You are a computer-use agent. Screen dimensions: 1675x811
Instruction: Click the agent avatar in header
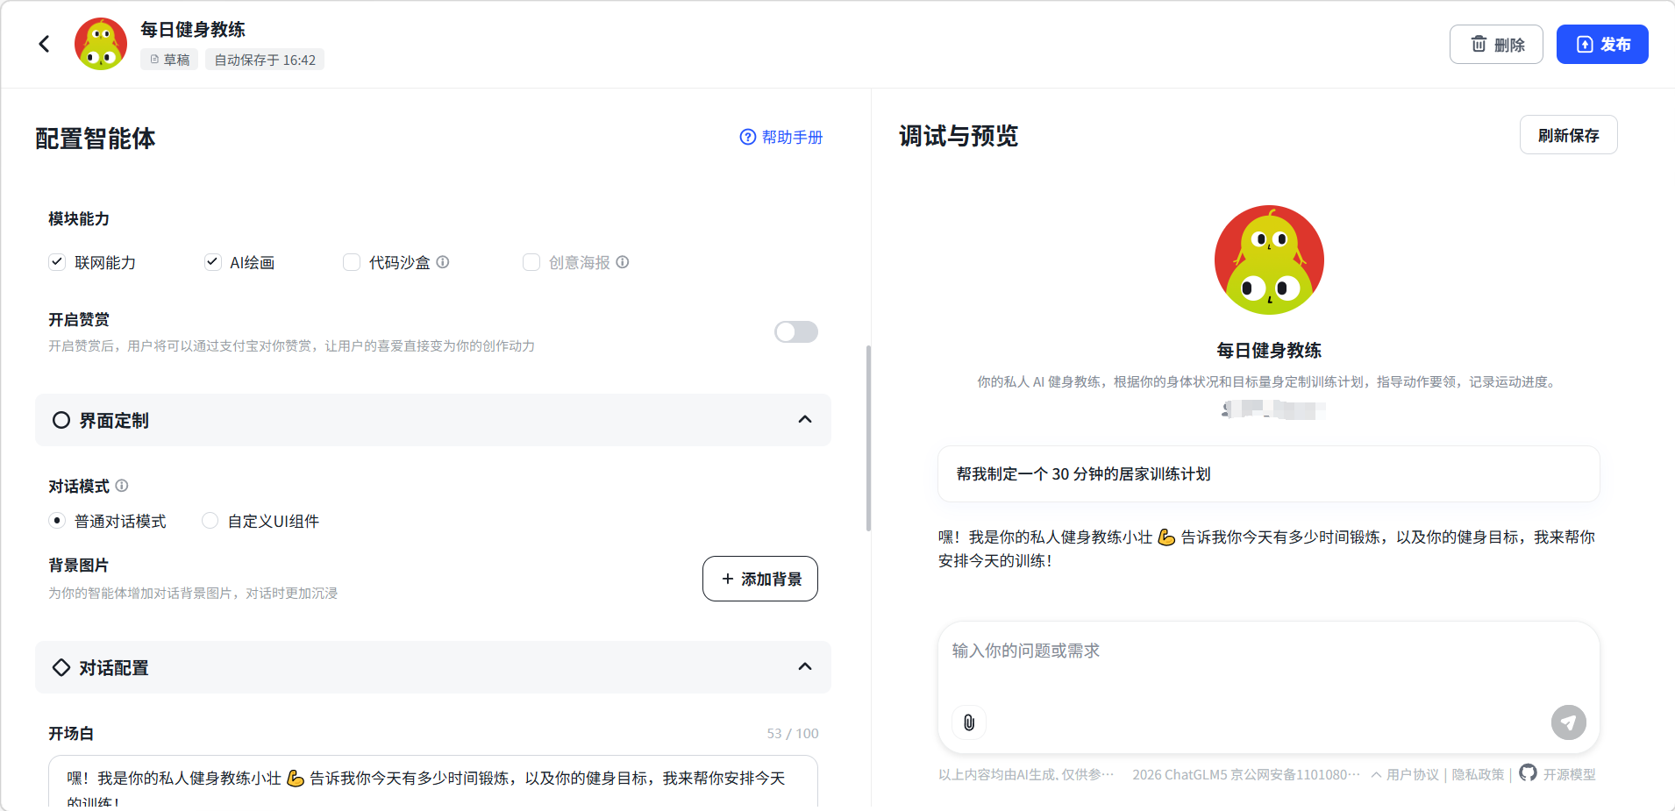click(x=101, y=44)
